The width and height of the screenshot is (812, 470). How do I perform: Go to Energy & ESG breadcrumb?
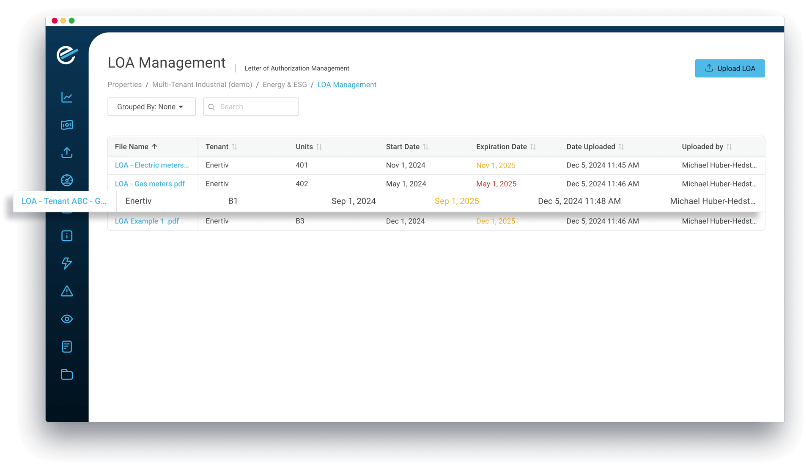(x=285, y=85)
